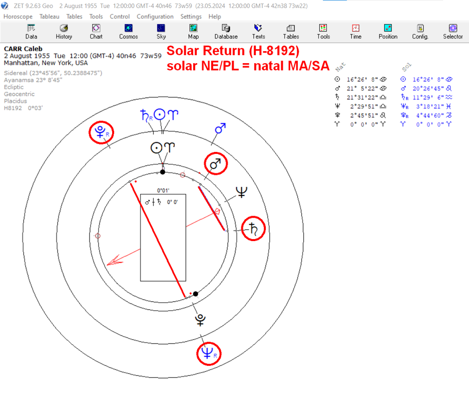
Task: Click the Placidus house system text
Action: [x=15, y=101]
